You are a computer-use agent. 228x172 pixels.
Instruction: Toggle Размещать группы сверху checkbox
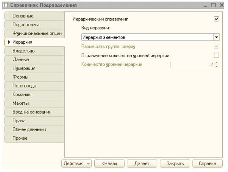[217, 46]
